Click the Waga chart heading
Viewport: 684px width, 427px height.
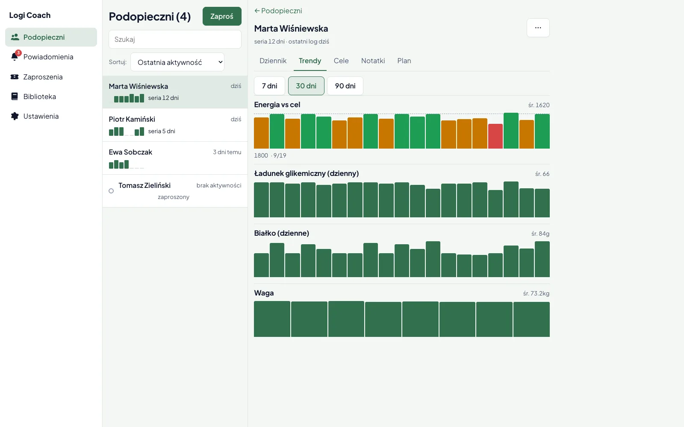[264, 293]
